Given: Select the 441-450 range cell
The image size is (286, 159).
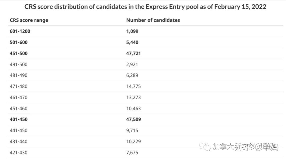Looking at the screenshot, I should (x=19, y=130).
